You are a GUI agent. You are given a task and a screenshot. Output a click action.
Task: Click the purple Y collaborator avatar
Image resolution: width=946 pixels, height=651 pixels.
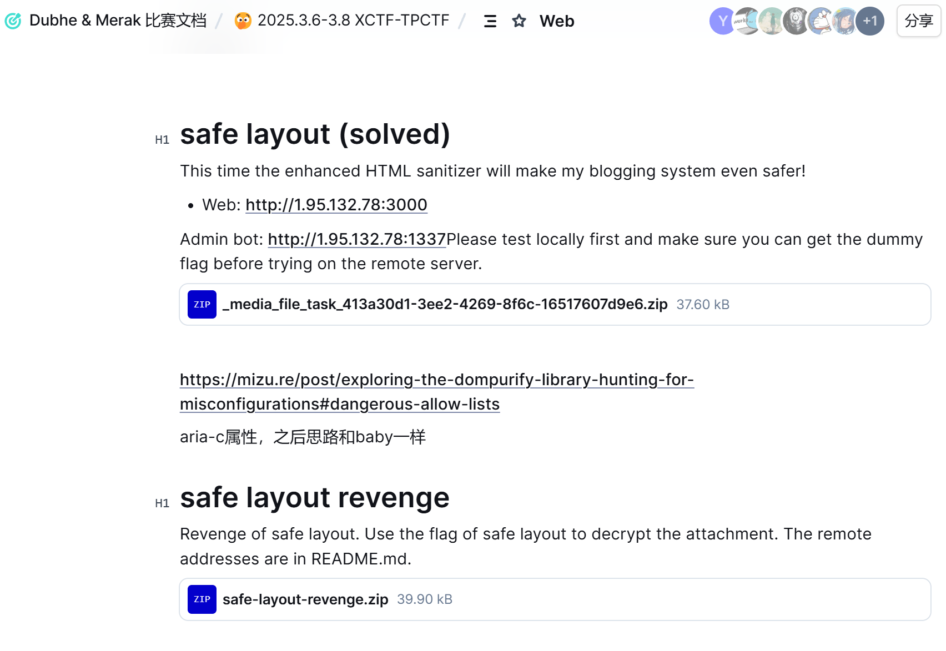pyautogui.click(x=722, y=21)
